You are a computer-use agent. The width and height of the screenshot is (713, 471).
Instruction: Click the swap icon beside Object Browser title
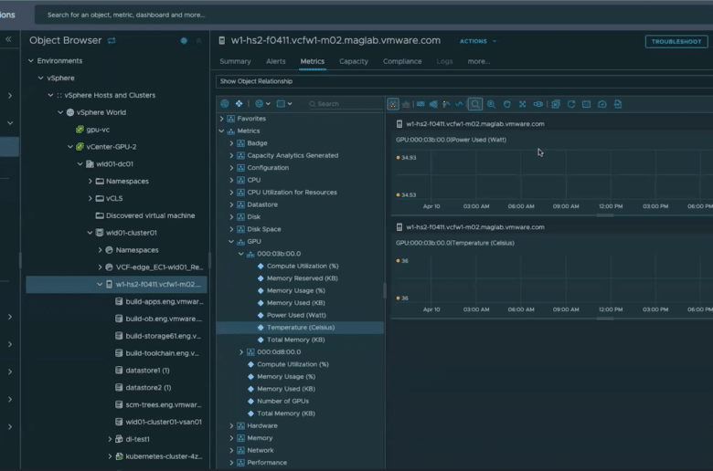112,40
